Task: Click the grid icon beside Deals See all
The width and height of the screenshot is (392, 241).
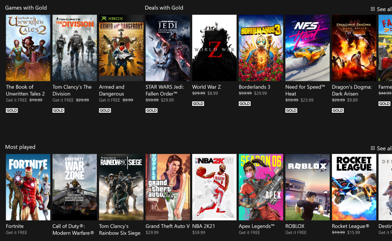Action: 372,9
